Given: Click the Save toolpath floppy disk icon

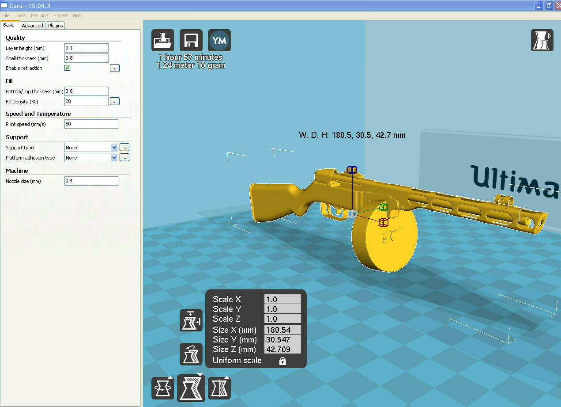Looking at the screenshot, I should (x=191, y=41).
